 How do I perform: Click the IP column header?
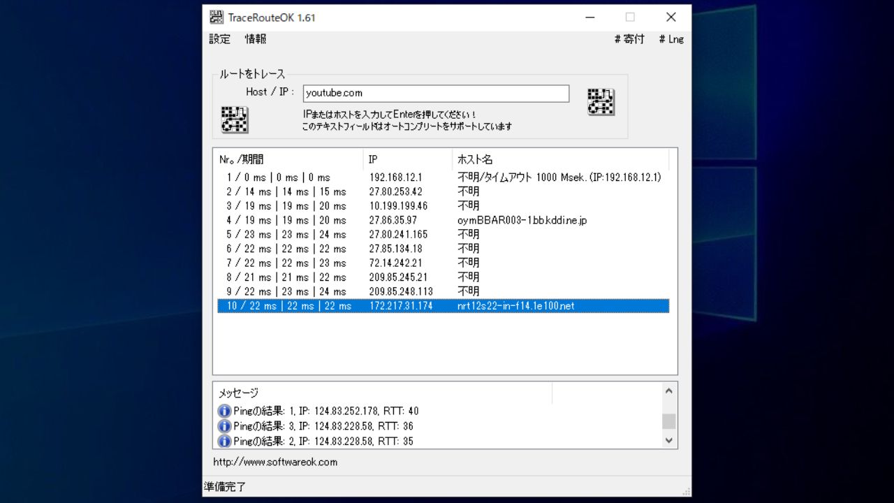(408, 159)
